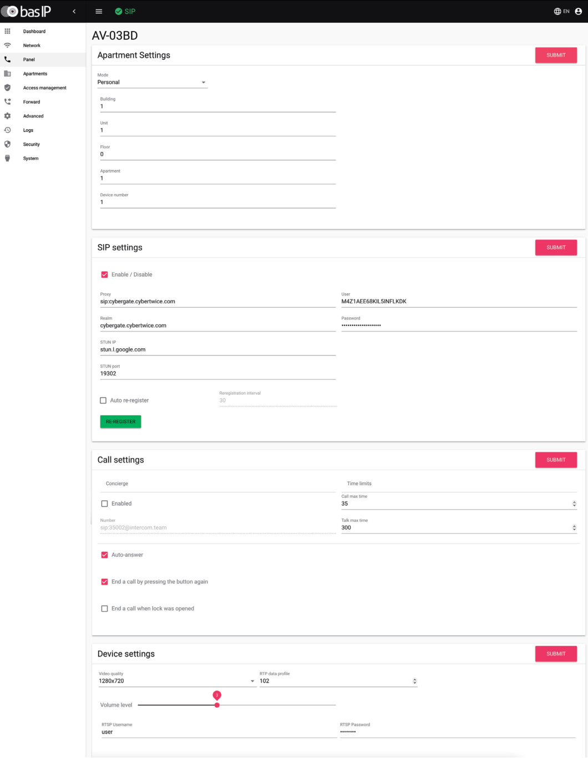Click the Volume level slider handle

coord(217,705)
